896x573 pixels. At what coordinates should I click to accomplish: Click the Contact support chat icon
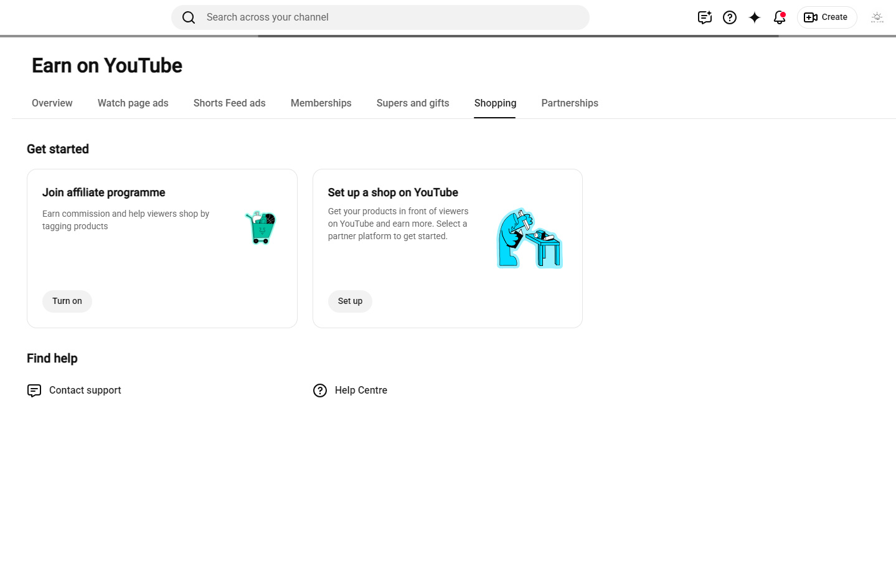(x=34, y=391)
